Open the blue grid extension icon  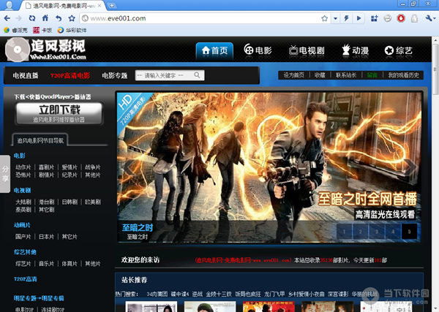[375, 18]
